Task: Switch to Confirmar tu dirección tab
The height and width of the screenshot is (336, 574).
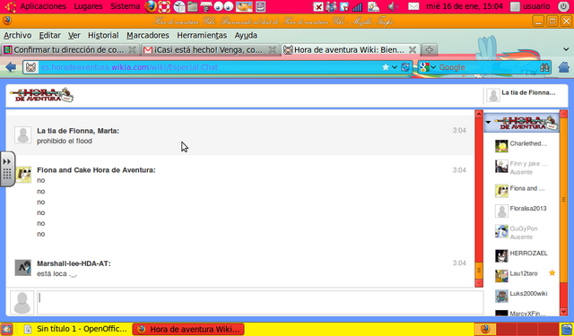Action: pos(70,49)
